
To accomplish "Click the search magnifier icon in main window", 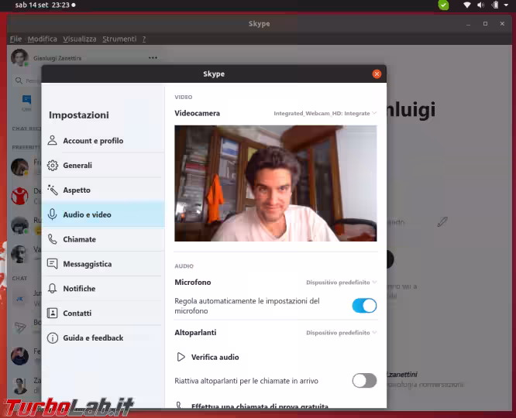I will coord(19,81).
